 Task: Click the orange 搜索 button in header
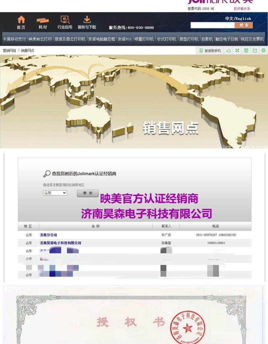coord(244,25)
